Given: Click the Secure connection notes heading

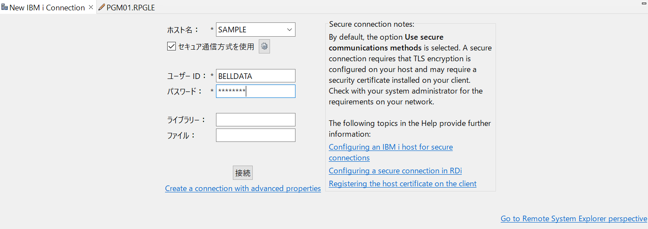Looking at the screenshot, I should coord(372,24).
